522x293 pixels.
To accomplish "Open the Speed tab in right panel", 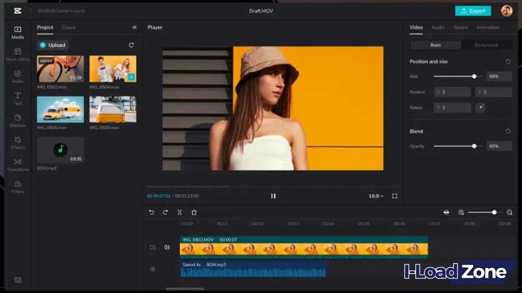I will (461, 27).
